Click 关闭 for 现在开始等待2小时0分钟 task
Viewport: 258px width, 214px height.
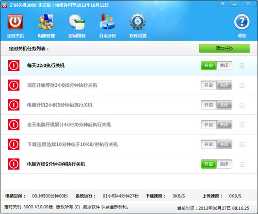(224, 85)
